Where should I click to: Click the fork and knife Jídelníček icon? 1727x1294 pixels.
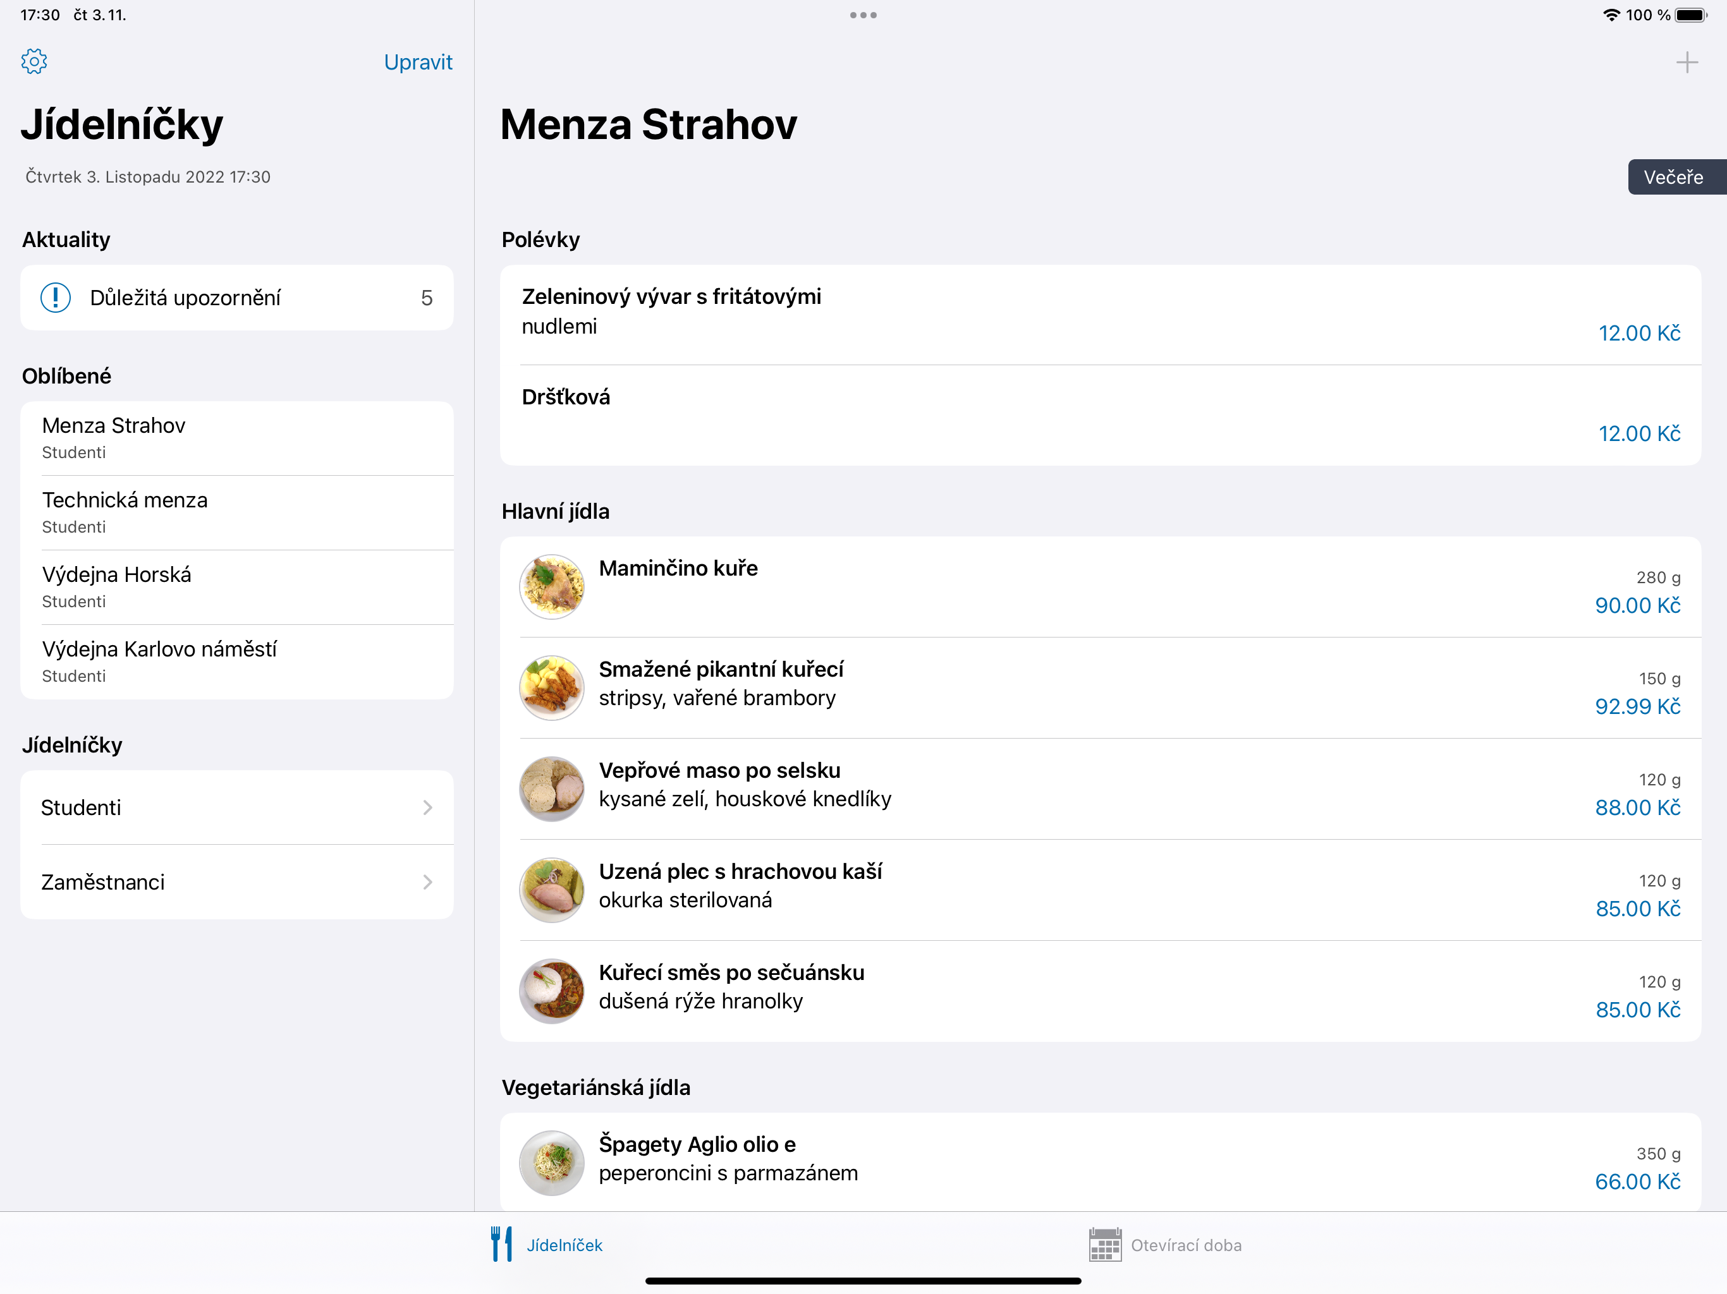[x=501, y=1244]
